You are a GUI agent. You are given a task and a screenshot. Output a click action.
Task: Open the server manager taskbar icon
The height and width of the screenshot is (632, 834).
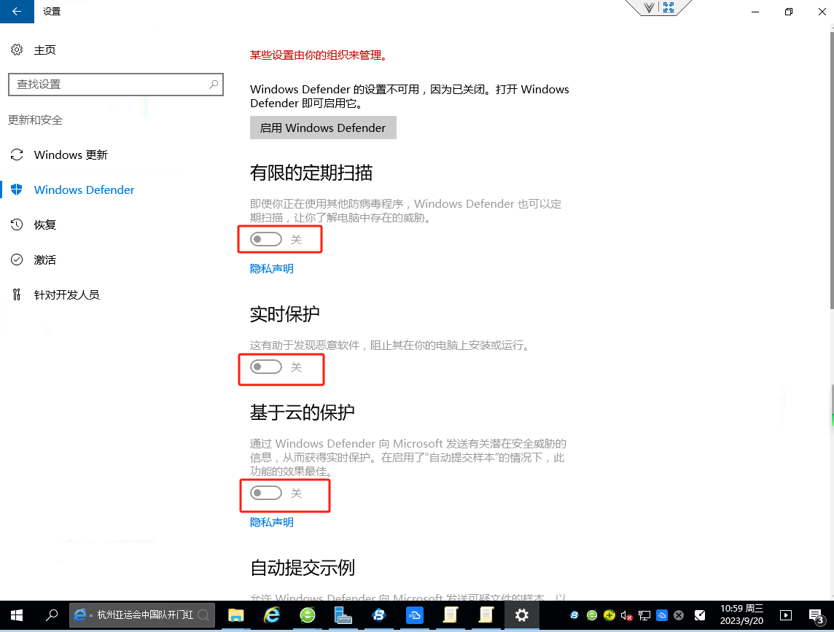(x=343, y=615)
